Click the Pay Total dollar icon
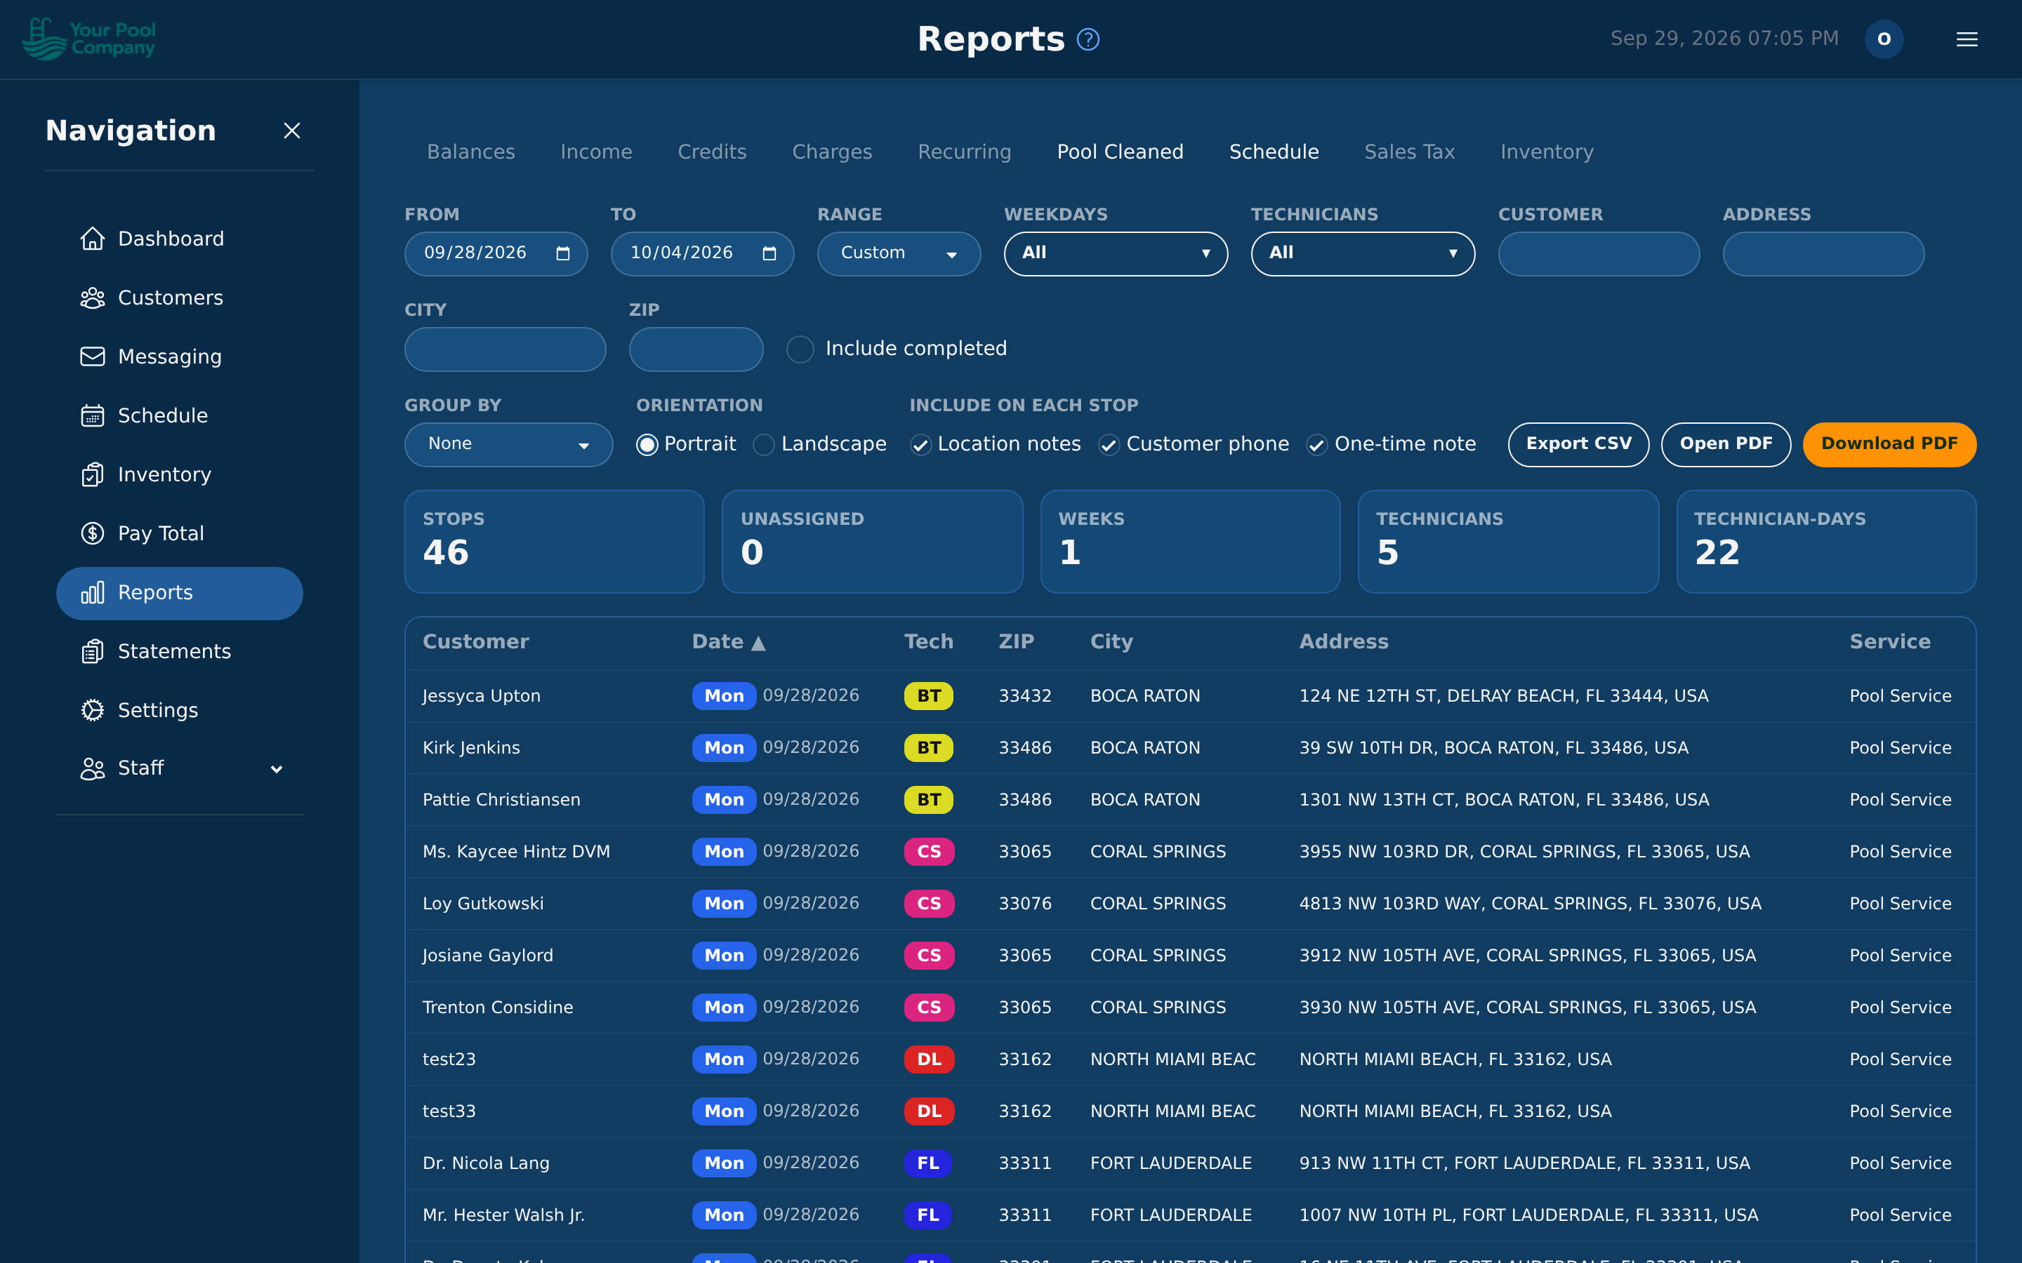This screenshot has height=1263, width=2022. click(x=92, y=533)
